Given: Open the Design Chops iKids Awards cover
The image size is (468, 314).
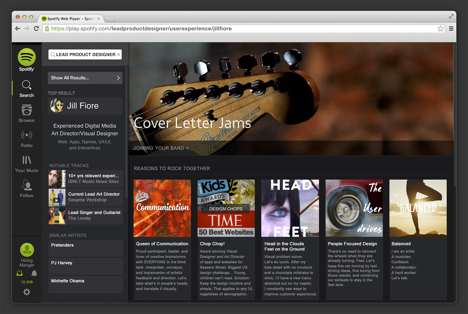Looking at the screenshot, I should point(226,208).
